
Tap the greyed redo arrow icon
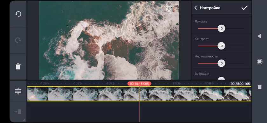(x=18, y=40)
